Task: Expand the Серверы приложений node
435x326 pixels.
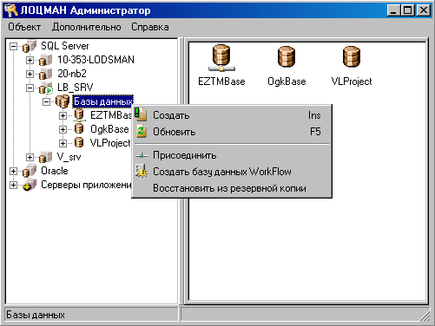Action: [13, 185]
